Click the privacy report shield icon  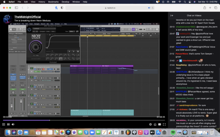62,8
